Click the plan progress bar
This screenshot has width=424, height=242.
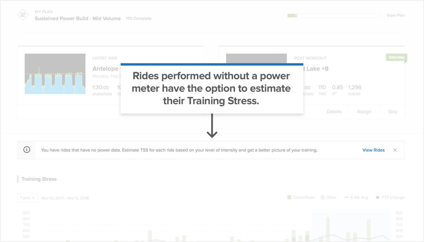click(x=334, y=16)
